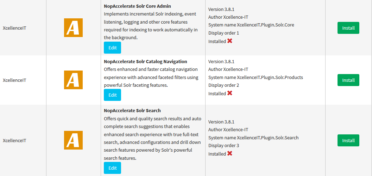Viewport: 372px width, 176px height.
Task: Click red X installed status for Solr.Products
Action: pos(229,93)
